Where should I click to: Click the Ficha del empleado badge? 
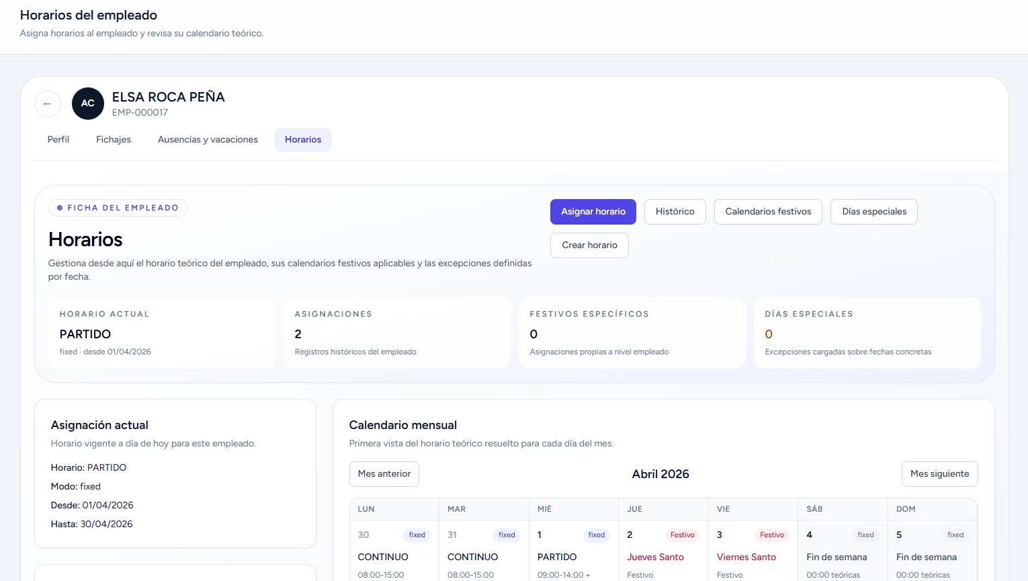118,208
